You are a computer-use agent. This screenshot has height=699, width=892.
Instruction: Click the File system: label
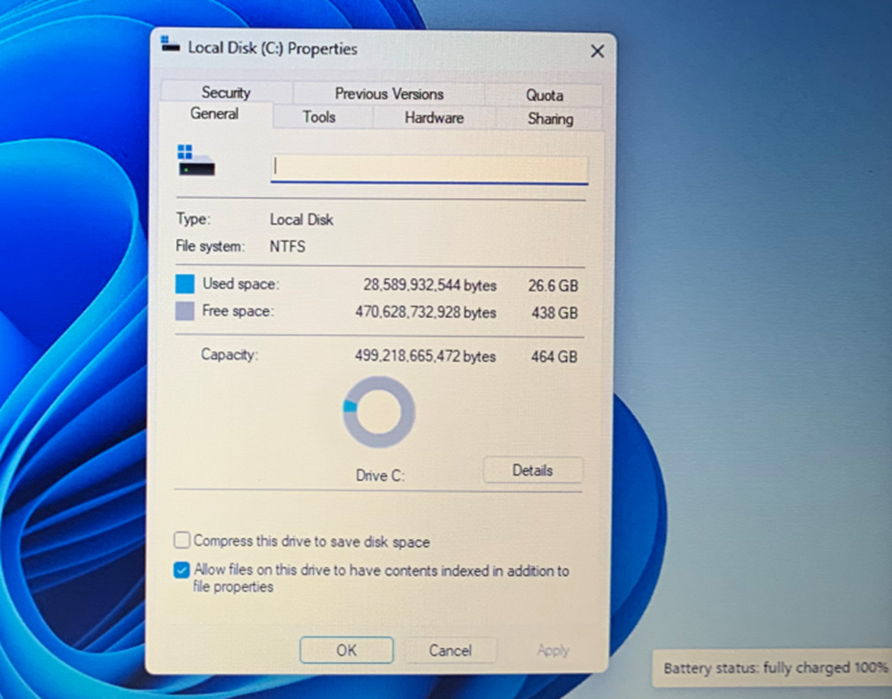[x=210, y=246]
